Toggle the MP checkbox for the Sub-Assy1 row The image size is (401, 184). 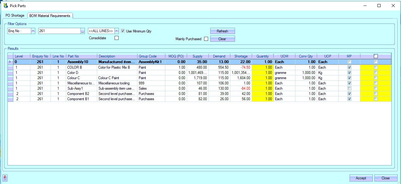[x=349, y=88]
